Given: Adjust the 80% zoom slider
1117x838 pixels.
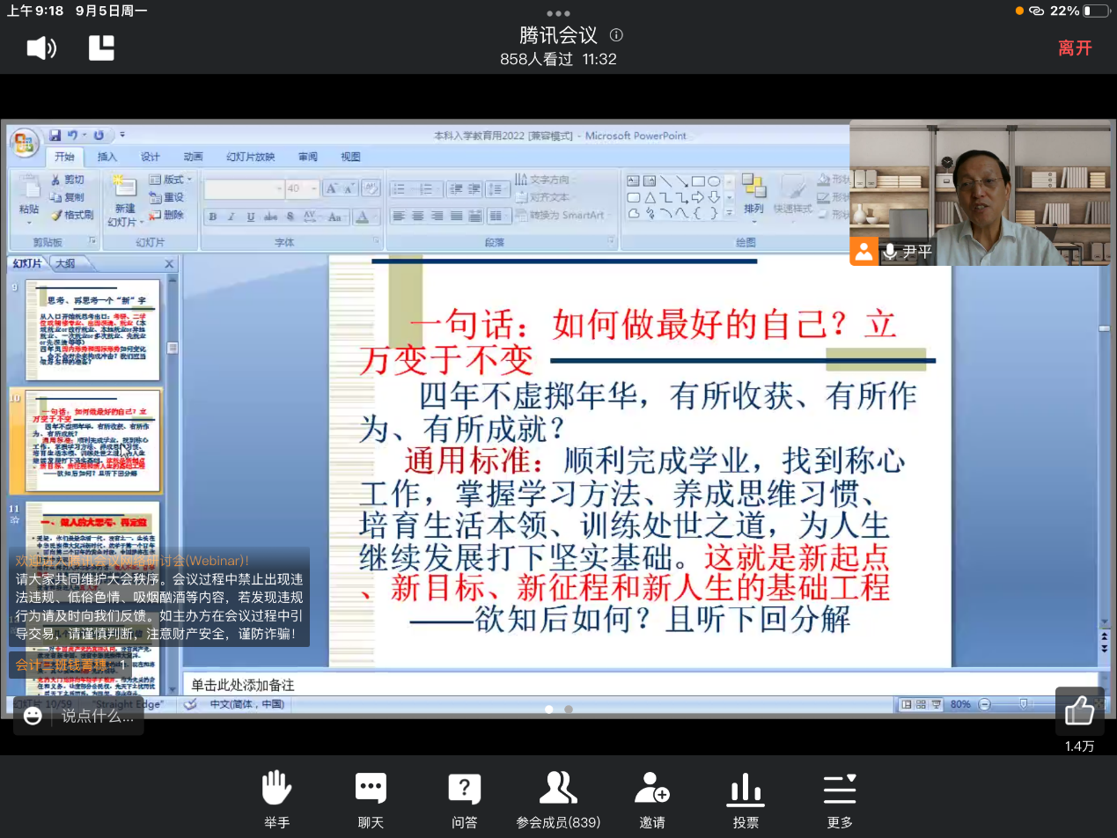Looking at the screenshot, I should point(1023,704).
